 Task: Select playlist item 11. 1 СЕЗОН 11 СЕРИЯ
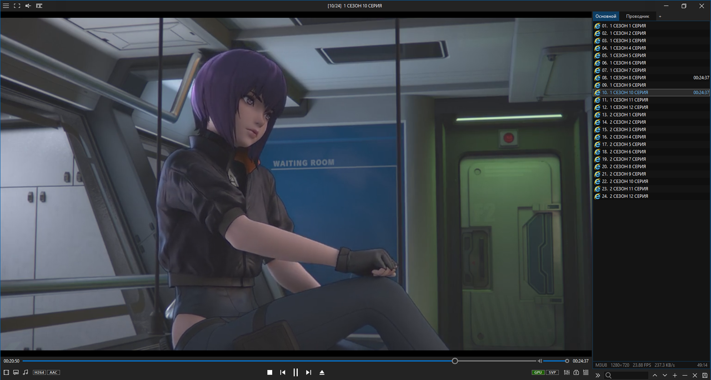652,100
